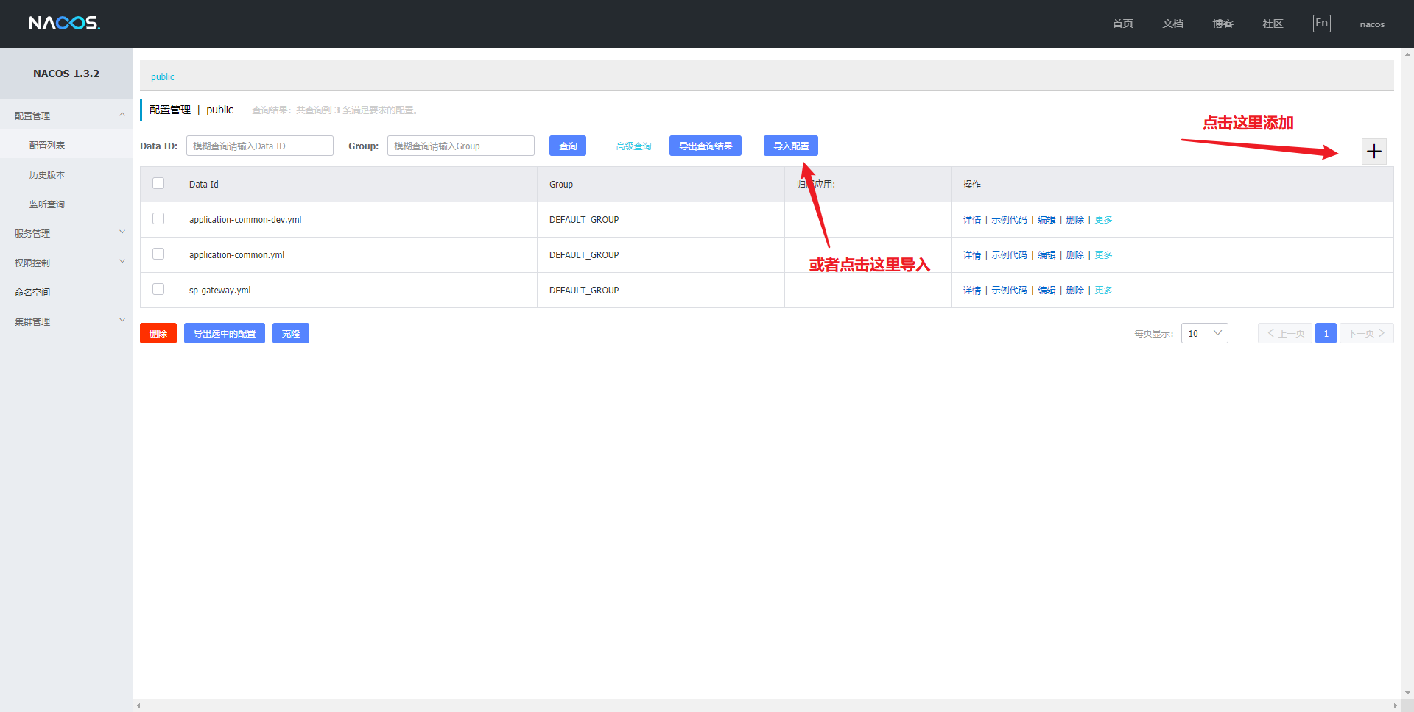Viewport: 1414px width, 712px height.
Task: Expand the 集群管理 sidebar section
Action: (66, 321)
